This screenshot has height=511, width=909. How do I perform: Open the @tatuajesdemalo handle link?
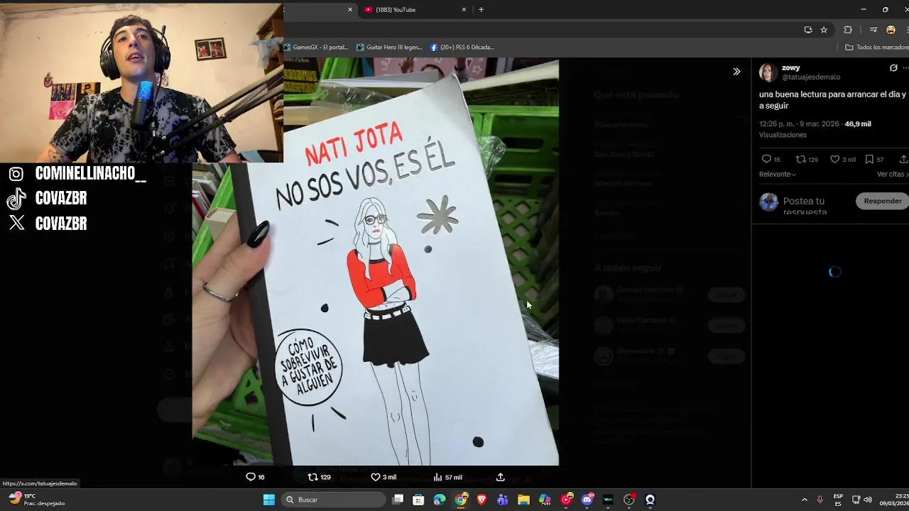pos(811,77)
